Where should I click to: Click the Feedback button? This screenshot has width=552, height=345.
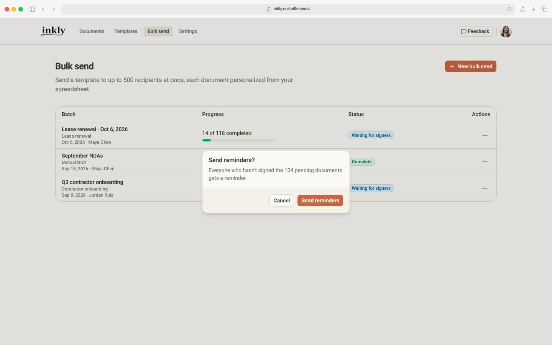tap(475, 31)
